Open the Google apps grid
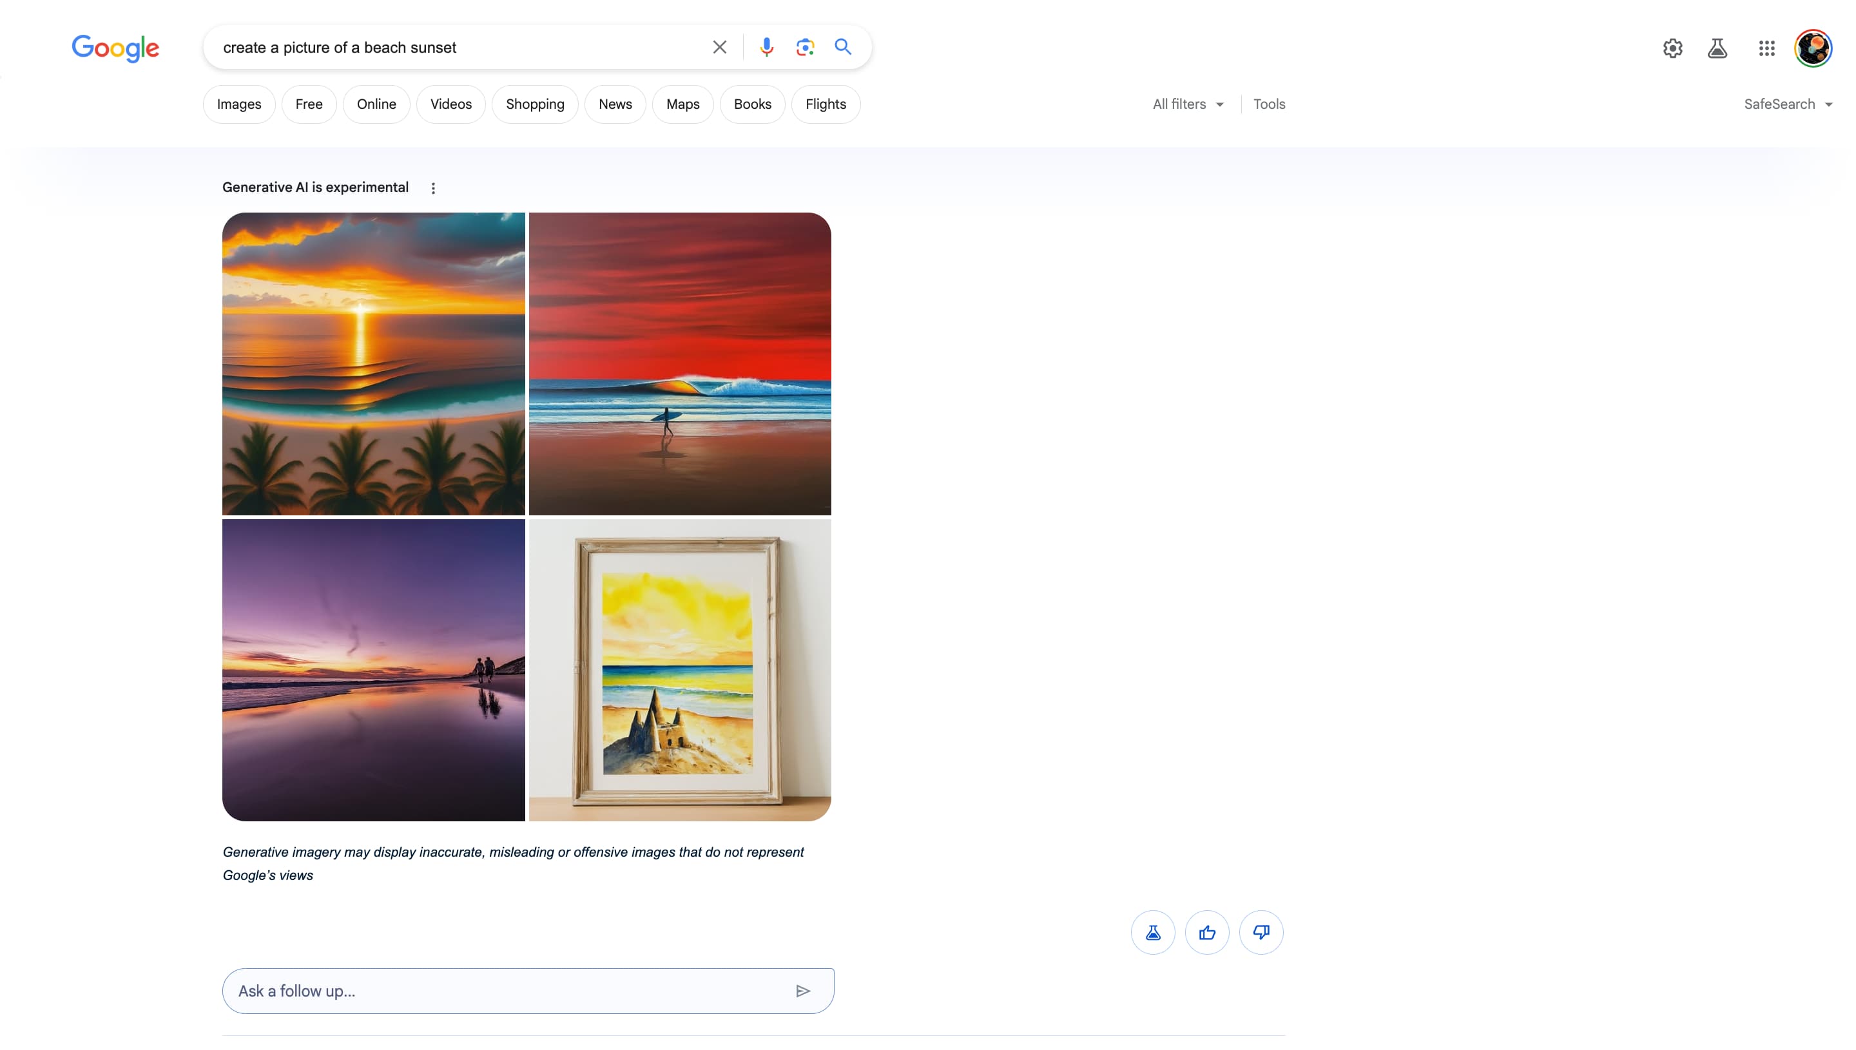This screenshot has width=1856, height=1050. 1766,48
